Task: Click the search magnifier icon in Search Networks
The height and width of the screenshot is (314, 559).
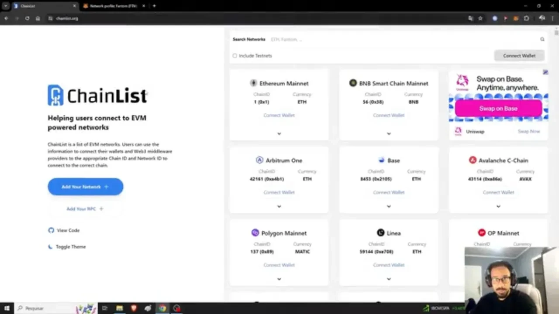Action: [x=542, y=39]
